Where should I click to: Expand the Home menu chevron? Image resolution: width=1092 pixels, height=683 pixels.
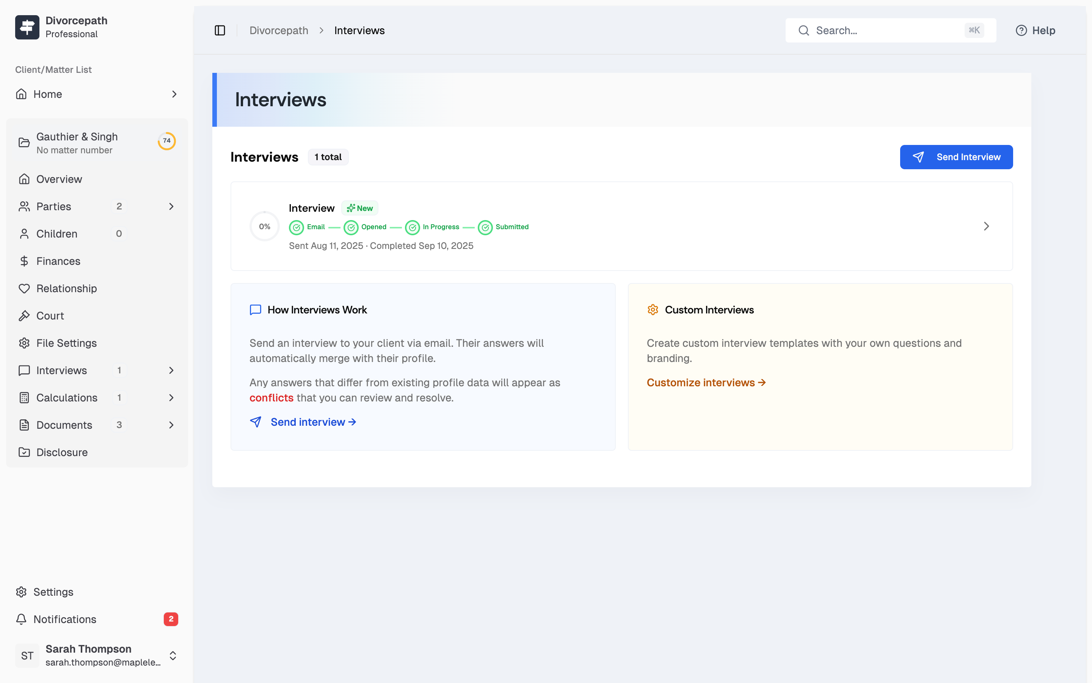[174, 94]
